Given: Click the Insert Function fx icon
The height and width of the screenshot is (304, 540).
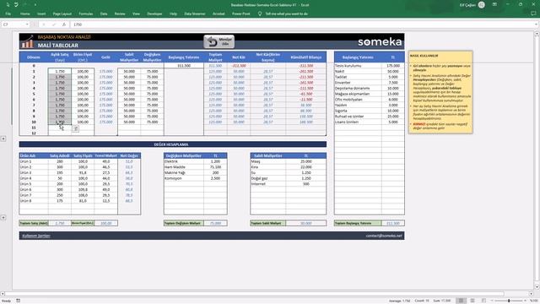Looking at the screenshot, I should coord(64,24).
